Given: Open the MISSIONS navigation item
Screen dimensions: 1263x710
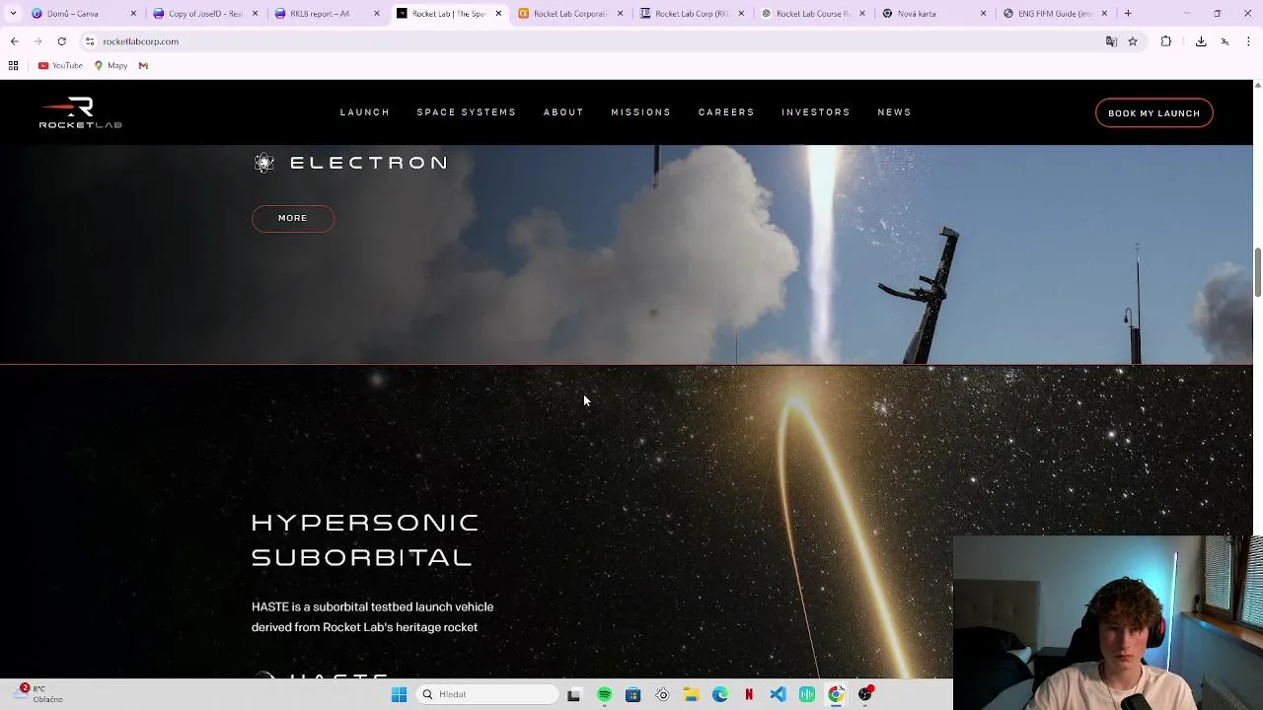Looking at the screenshot, I should coord(641,112).
